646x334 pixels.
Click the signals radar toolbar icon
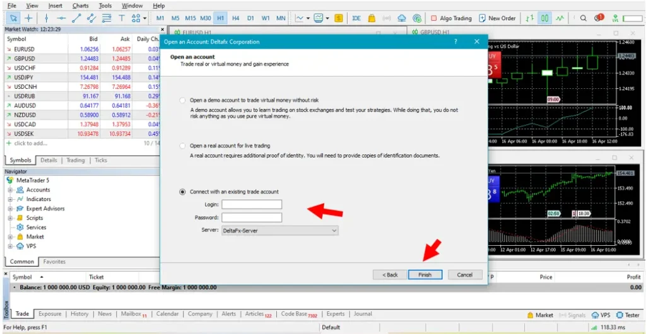coord(387,18)
